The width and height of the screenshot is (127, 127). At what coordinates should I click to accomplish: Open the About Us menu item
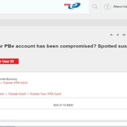(120, 7)
